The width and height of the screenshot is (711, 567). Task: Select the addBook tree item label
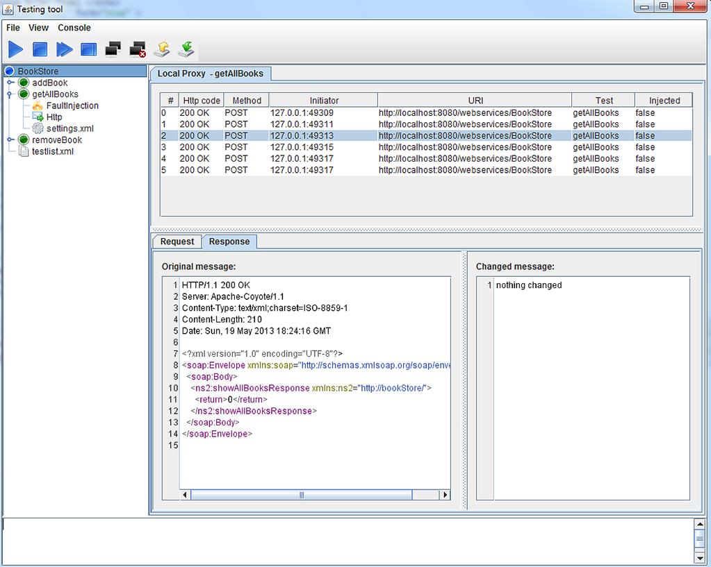point(50,83)
